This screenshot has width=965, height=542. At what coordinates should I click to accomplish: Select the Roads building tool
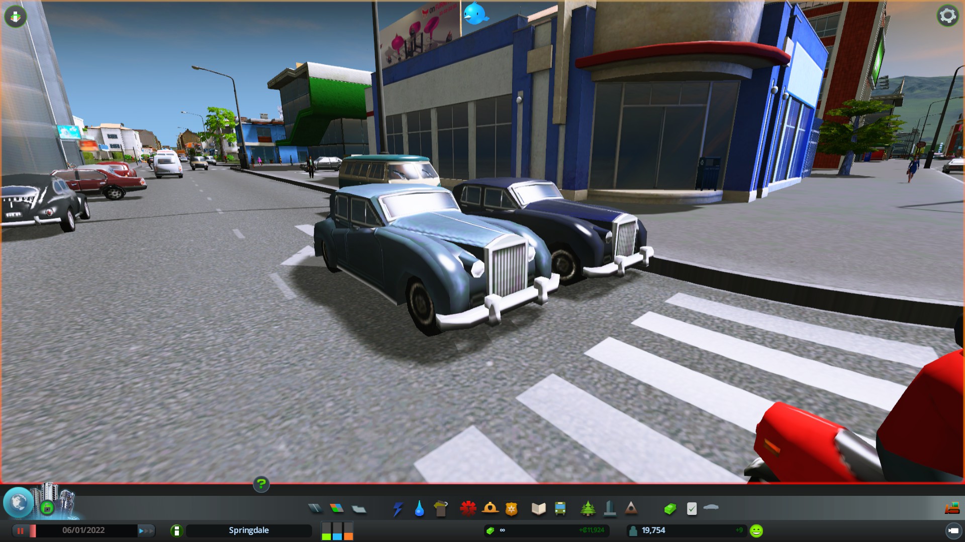pyautogui.click(x=315, y=509)
